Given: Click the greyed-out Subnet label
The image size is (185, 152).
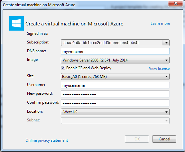Looking at the screenshot, I should (33, 120).
